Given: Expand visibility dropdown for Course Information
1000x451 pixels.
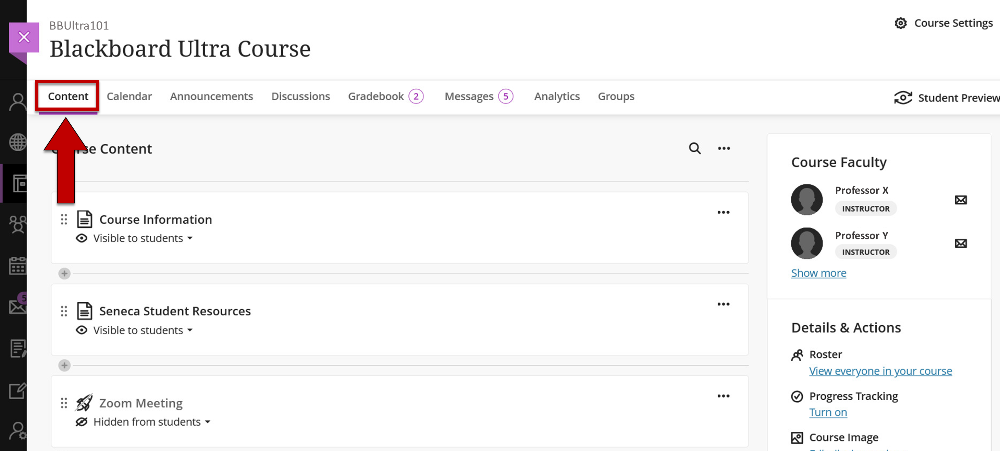Looking at the screenshot, I should (189, 238).
